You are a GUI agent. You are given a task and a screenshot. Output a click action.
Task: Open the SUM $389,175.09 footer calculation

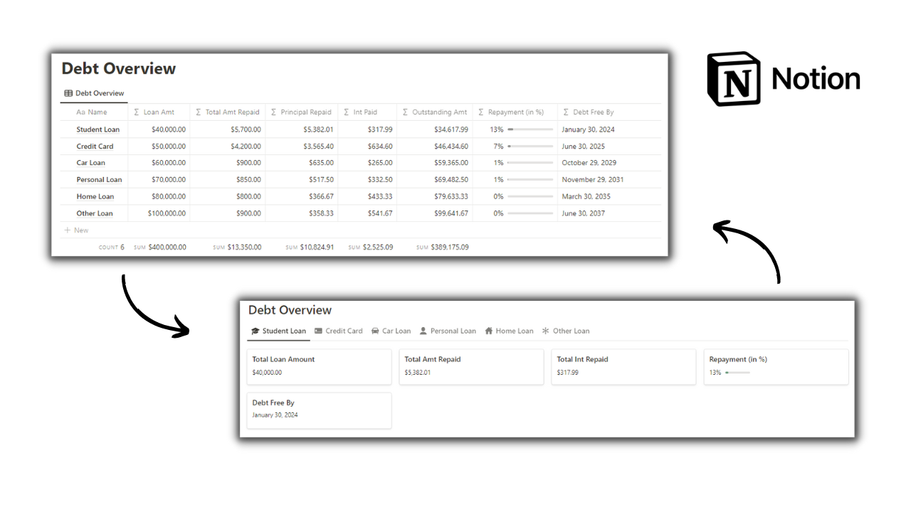(x=443, y=247)
